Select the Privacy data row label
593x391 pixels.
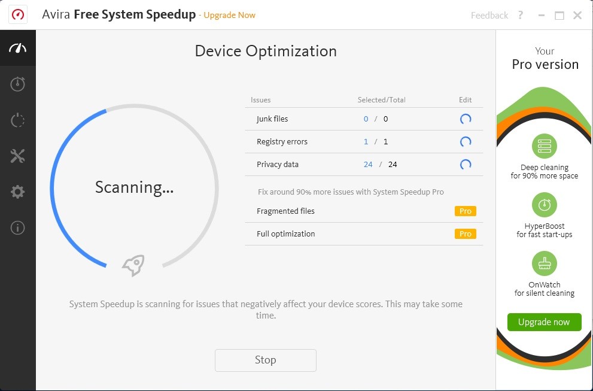(x=278, y=164)
